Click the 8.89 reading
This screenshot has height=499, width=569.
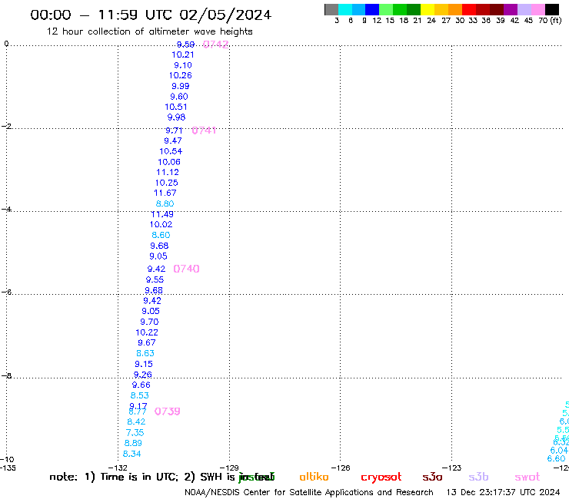point(133,443)
